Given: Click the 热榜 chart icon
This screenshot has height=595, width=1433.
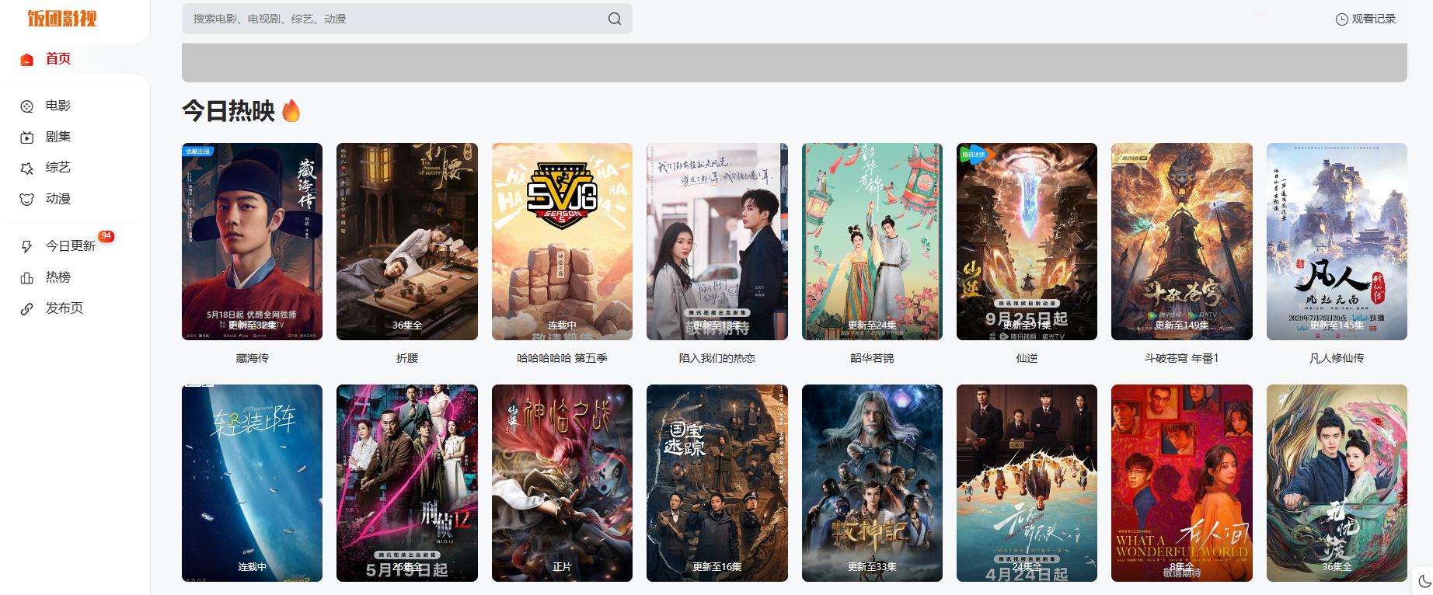Looking at the screenshot, I should coord(27,277).
